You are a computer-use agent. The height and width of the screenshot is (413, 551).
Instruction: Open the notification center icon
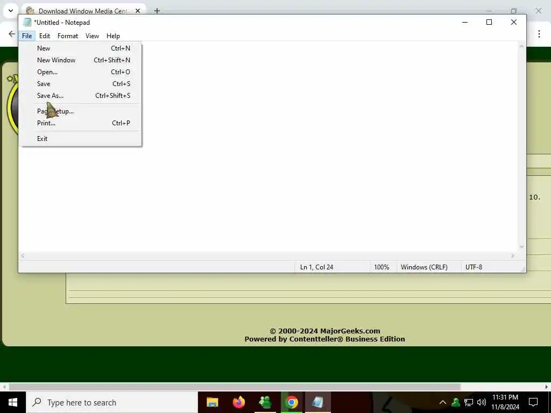click(533, 402)
